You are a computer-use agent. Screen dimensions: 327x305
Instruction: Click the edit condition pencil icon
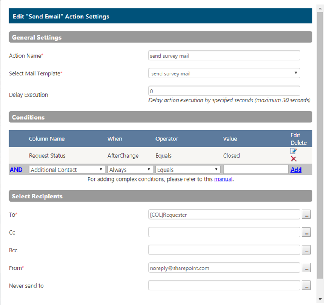294,151
